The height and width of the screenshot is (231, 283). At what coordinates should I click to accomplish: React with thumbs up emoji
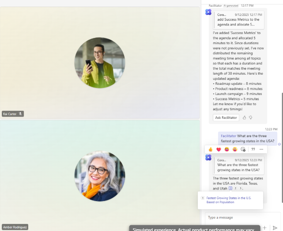(211, 149)
